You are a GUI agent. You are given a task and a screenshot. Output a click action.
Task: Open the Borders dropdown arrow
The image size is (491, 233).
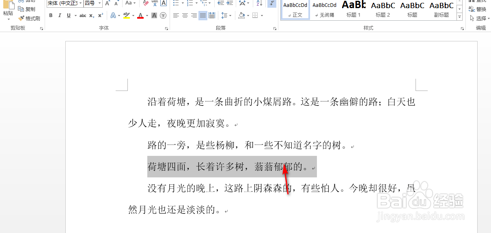point(262,15)
